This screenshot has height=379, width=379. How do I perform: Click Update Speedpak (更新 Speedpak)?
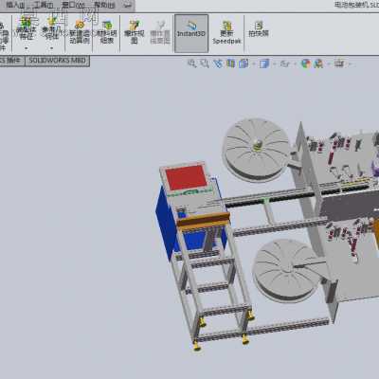click(226, 32)
